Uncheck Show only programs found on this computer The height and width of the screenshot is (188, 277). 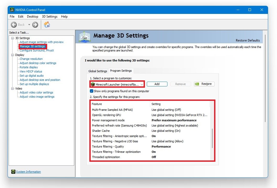[92, 91]
